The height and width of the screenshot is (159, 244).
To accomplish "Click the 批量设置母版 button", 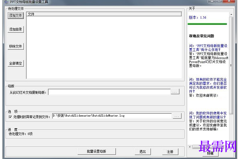I will pyautogui.click(x=97, y=151).
